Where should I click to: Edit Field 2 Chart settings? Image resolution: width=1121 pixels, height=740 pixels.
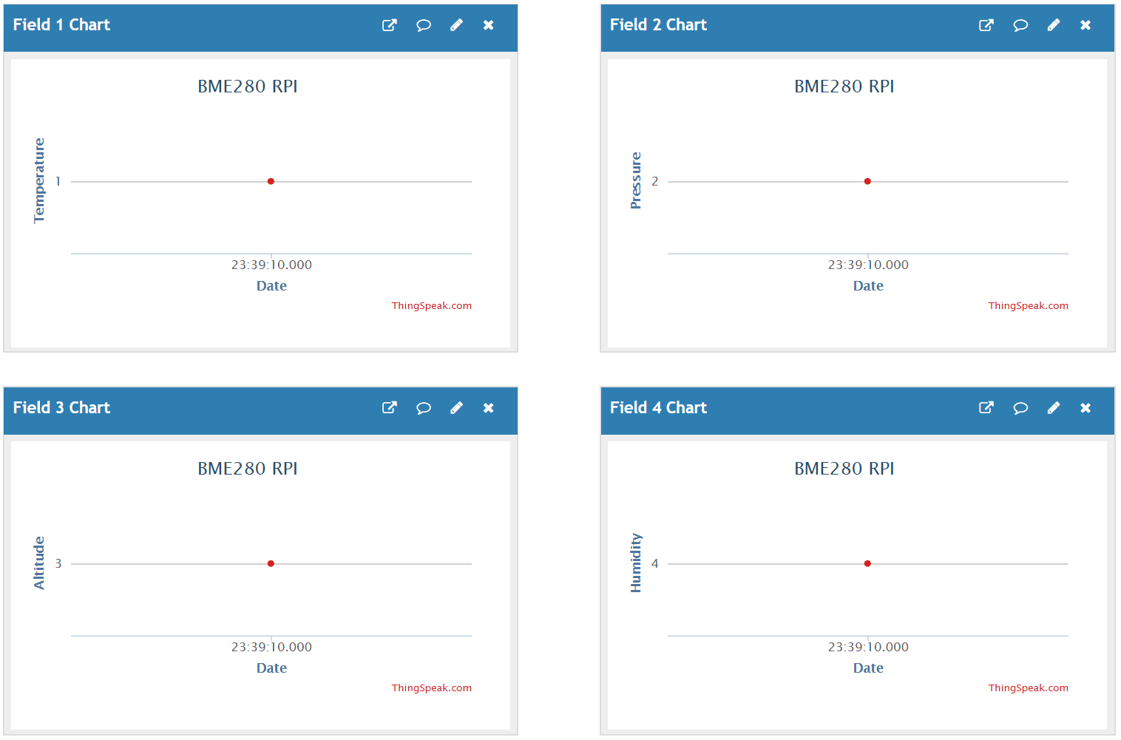coord(1053,25)
